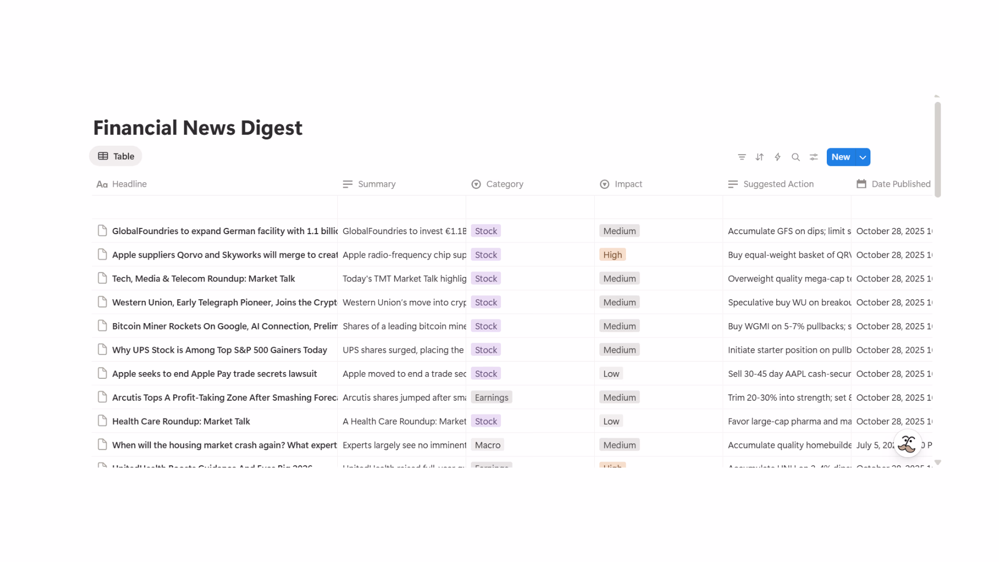
Task: Click the Financial News Digest title
Action: point(198,128)
